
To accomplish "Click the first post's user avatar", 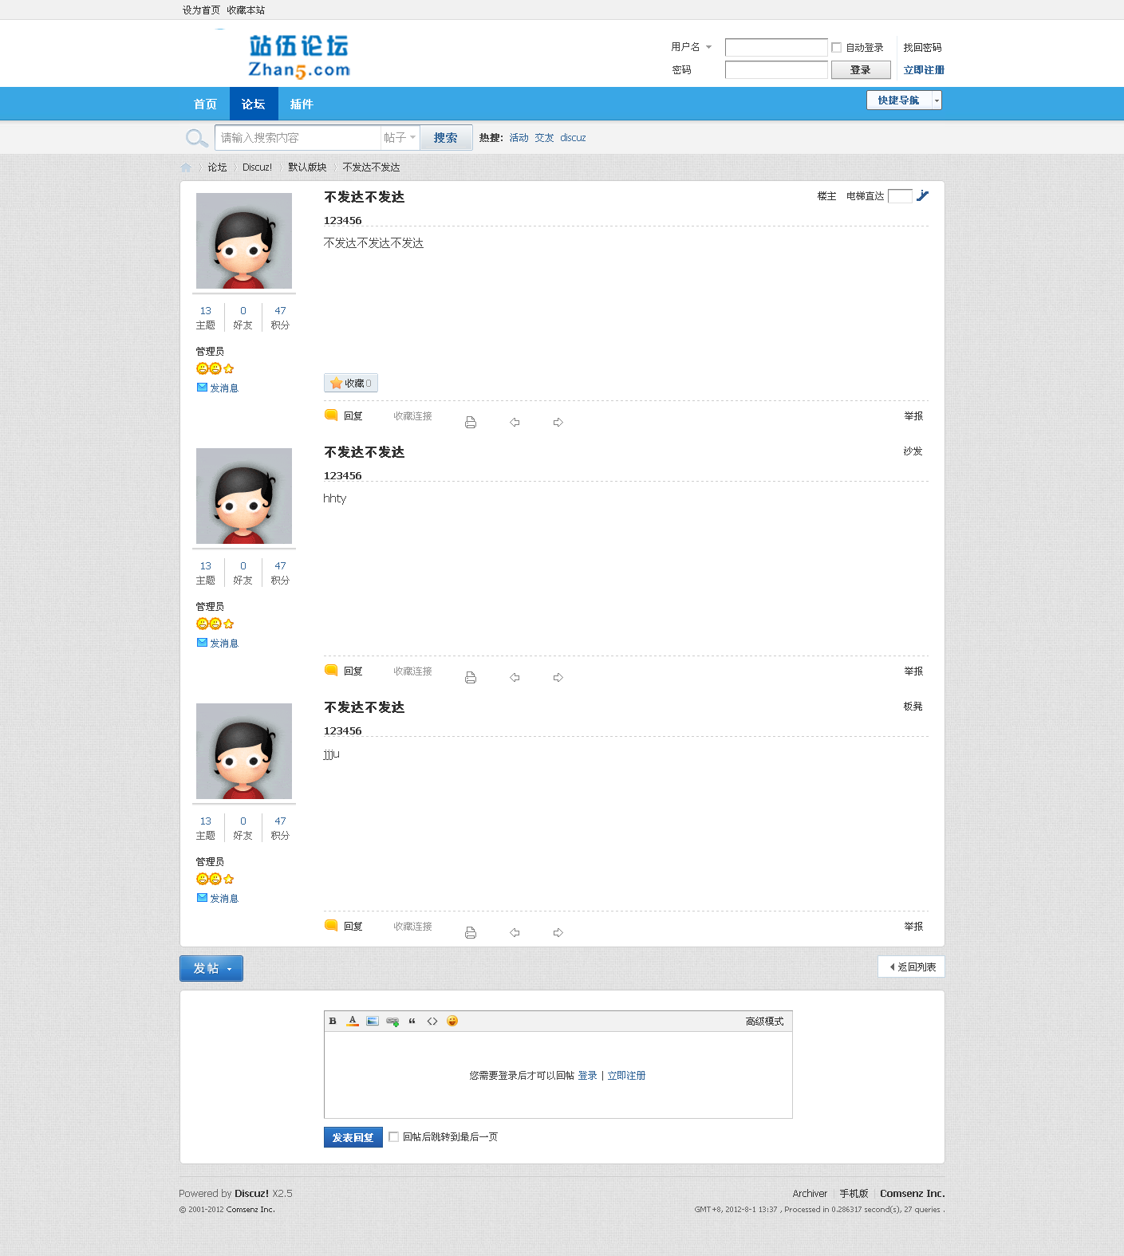I will click(x=244, y=241).
